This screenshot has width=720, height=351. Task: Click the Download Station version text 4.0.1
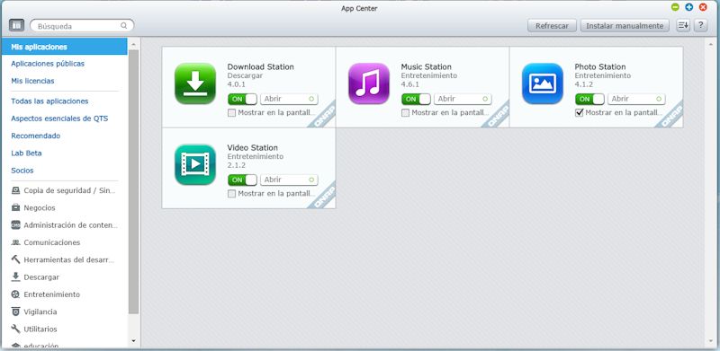pyautogui.click(x=237, y=84)
